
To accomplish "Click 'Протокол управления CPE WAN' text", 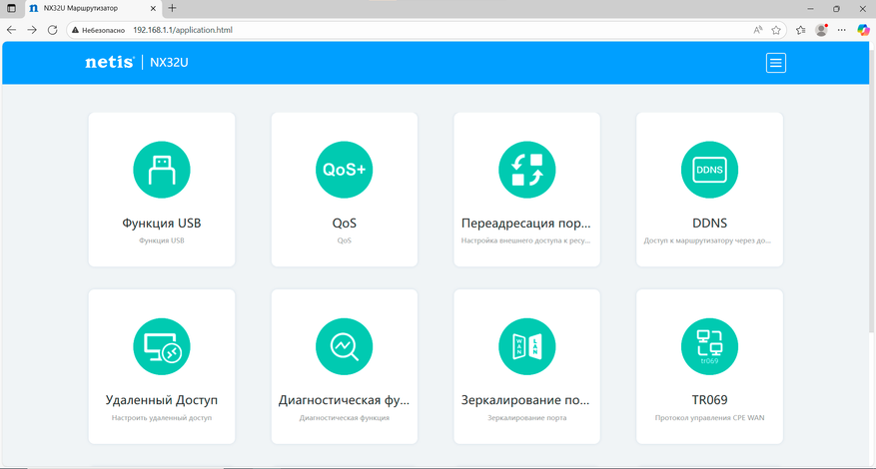I will click(709, 418).
